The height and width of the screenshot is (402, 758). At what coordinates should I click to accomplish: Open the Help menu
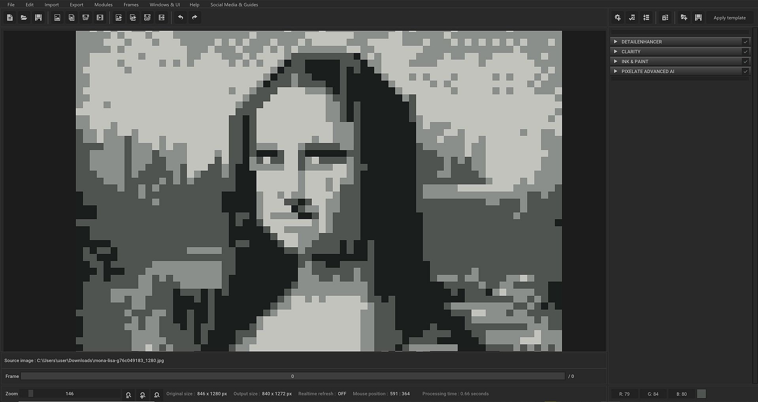(x=194, y=5)
